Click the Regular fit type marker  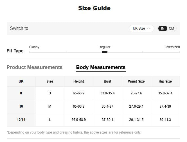coord(104,52)
